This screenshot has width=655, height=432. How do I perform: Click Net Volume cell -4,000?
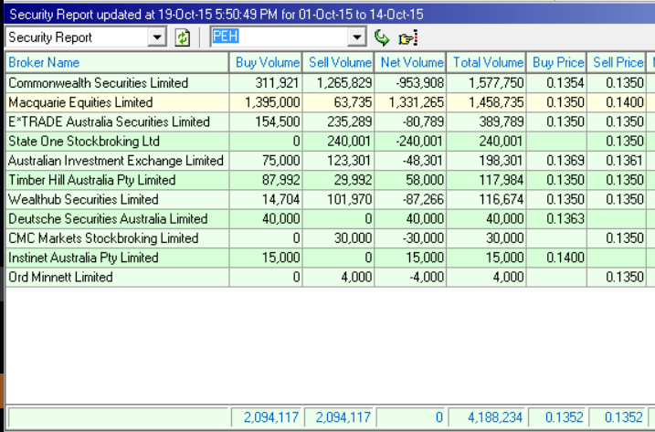[x=410, y=277]
